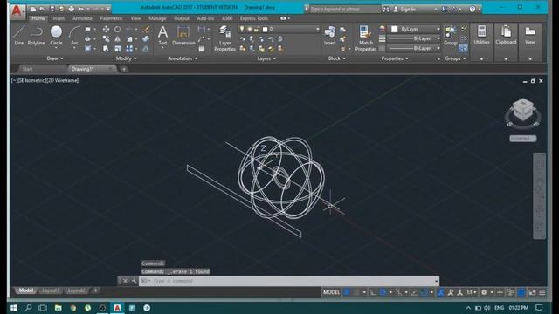Click the Match Properties tool
The width and height of the screenshot is (559, 314).
pos(365,38)
